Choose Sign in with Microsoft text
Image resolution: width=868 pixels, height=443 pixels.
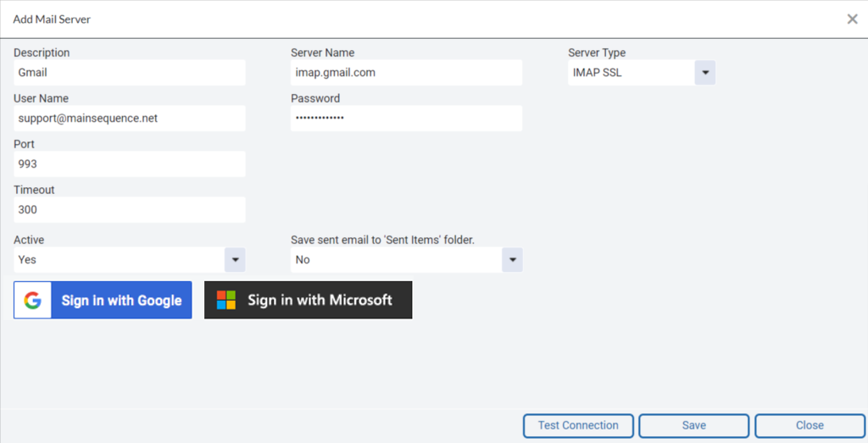[x=320, y=300]
